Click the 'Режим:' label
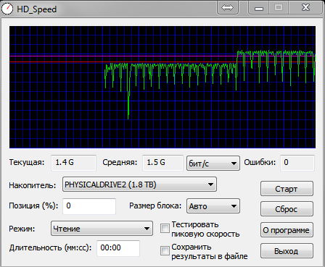The width and height of the screenshot is (325, 267). 22,229
